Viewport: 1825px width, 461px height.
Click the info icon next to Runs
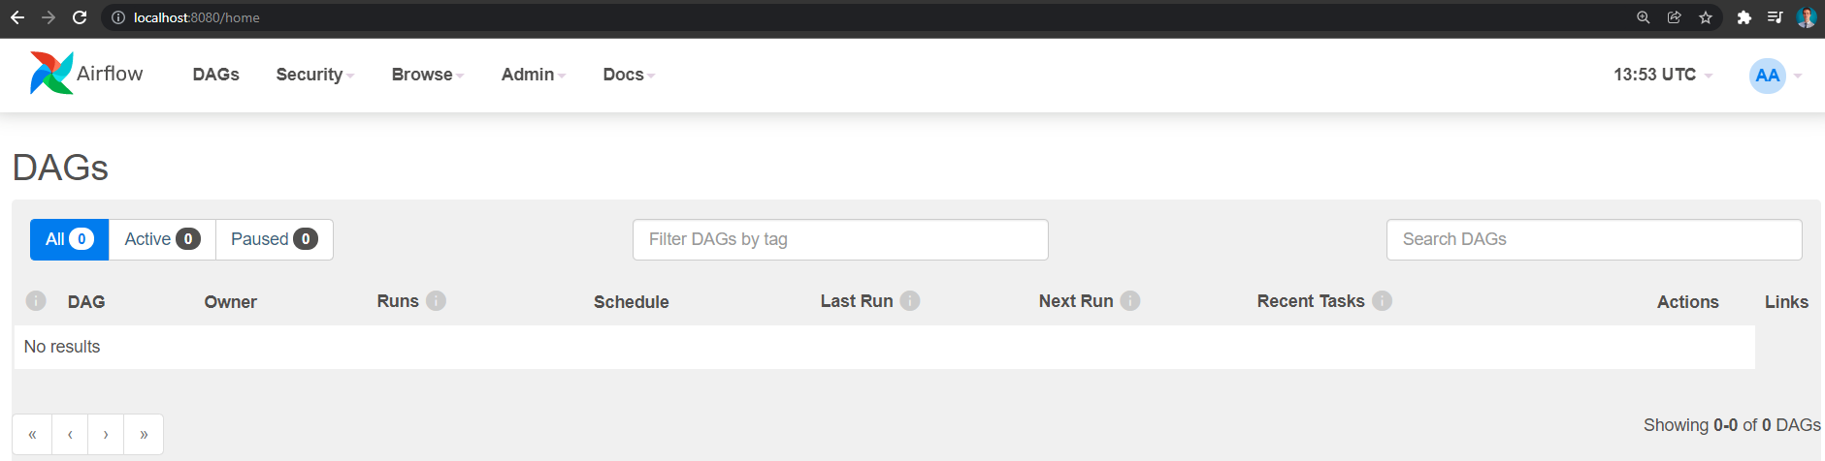click(x=437, y=301)
